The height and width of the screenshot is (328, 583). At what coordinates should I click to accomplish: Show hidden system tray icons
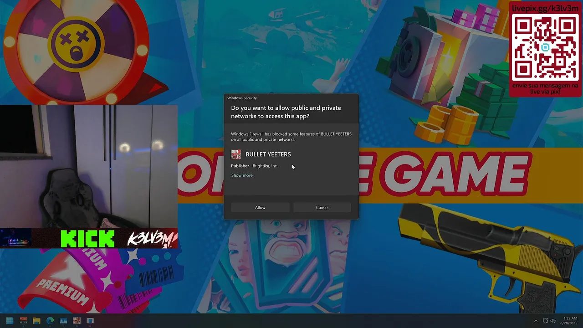(x=536, y=321)
